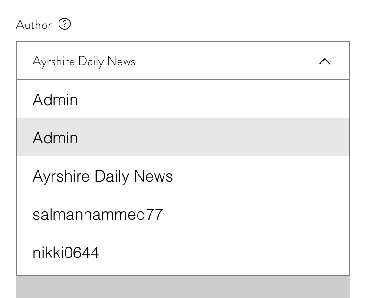The image size is (367, 298).
Task: Choose Ayrshire Daily News from the list
Action: [x=183, y=176]
